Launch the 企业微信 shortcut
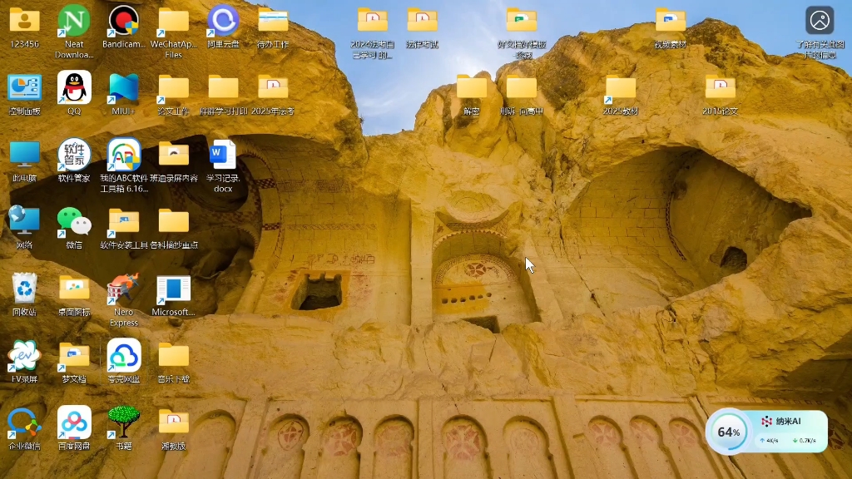852x479 pixels. [x=24, y=422]
